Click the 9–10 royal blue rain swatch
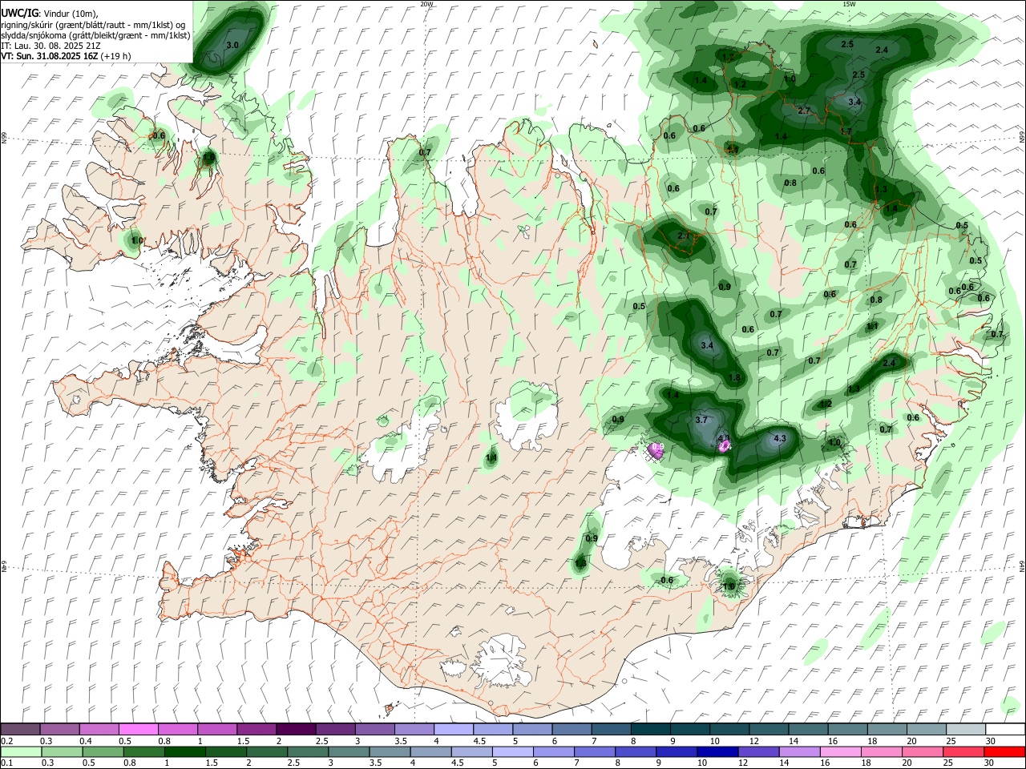Image resolution: width=1026 pixels, height=769 pixels. coord(677,752)
